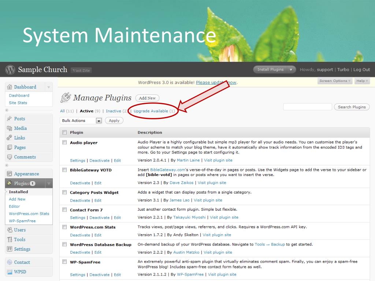Click the Posts pushpin icon
The image size is (375, 281).
[9, 119]
